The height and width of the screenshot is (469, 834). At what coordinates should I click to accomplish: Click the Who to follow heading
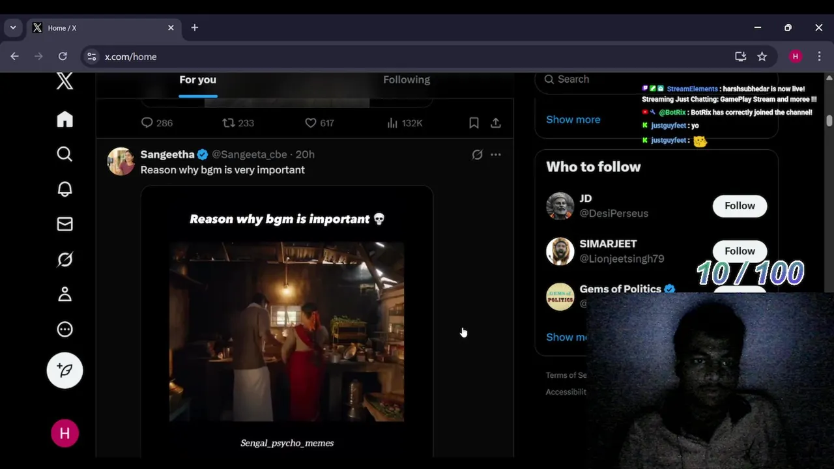[593, 167]
